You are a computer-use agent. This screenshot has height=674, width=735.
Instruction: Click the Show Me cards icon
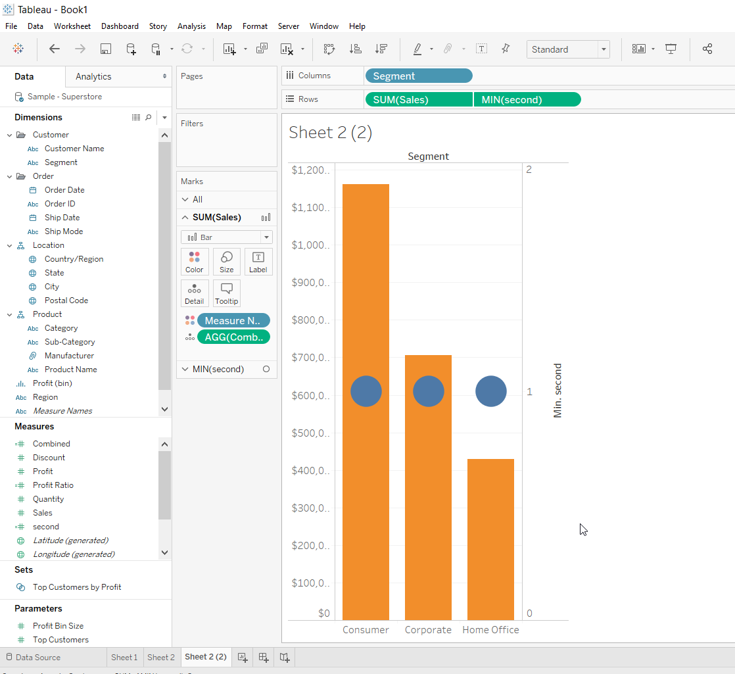coord(639,49)
